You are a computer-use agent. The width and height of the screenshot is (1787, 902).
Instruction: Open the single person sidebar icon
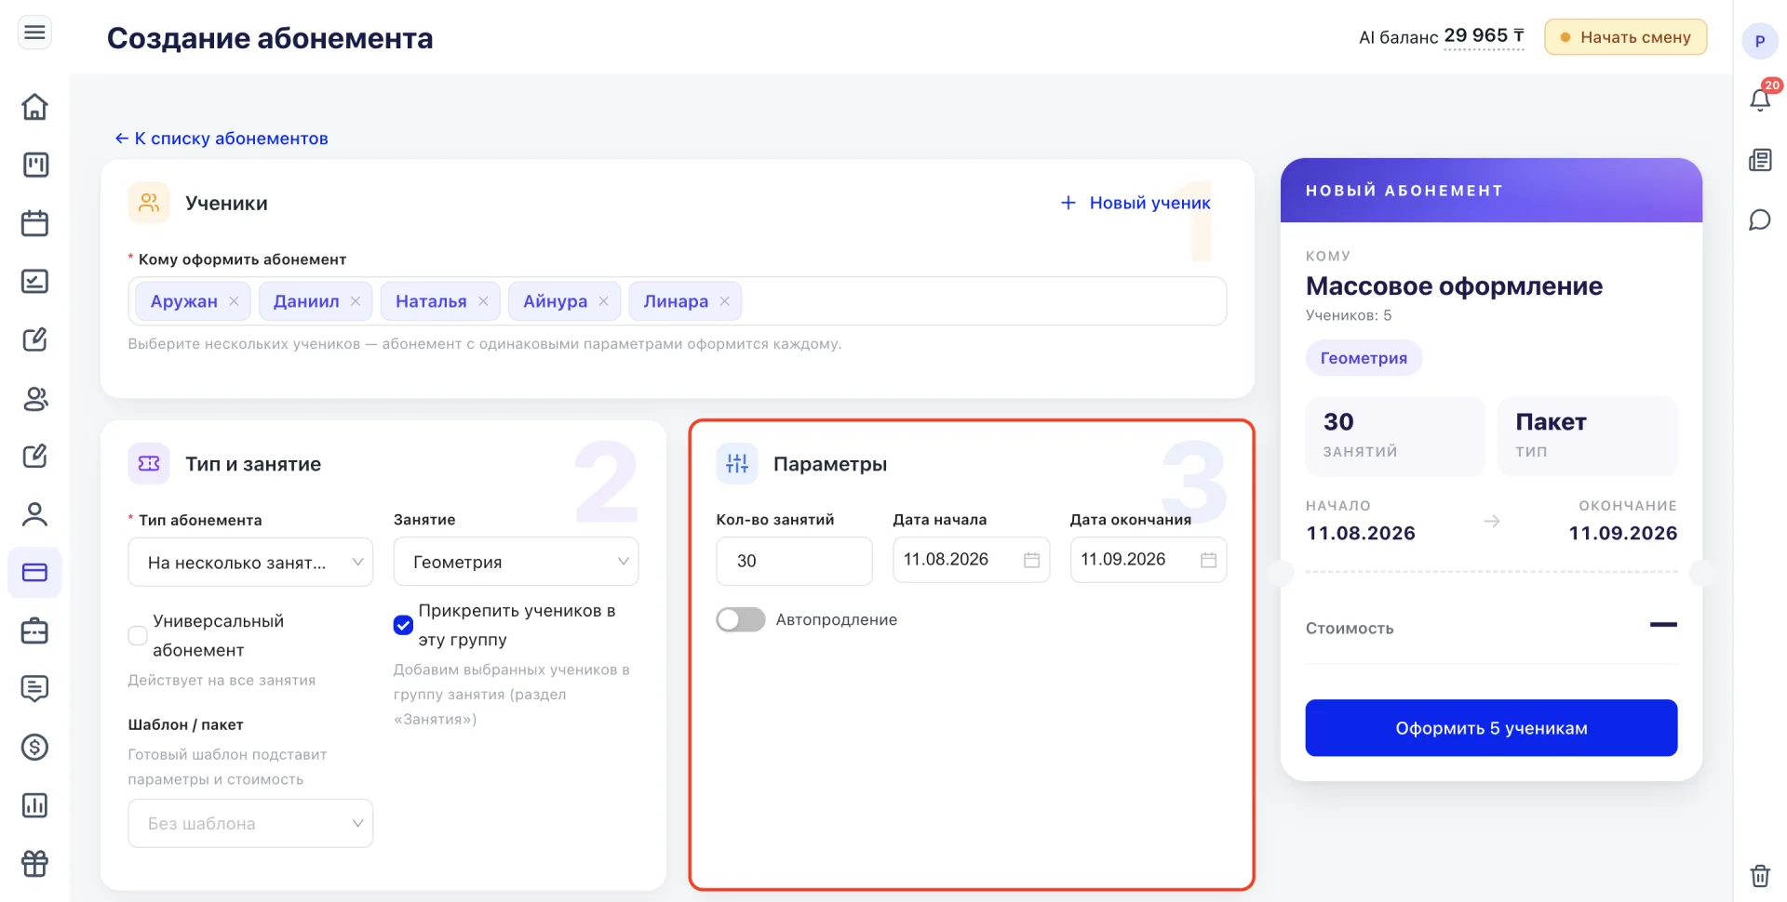[x=34, y=514]
